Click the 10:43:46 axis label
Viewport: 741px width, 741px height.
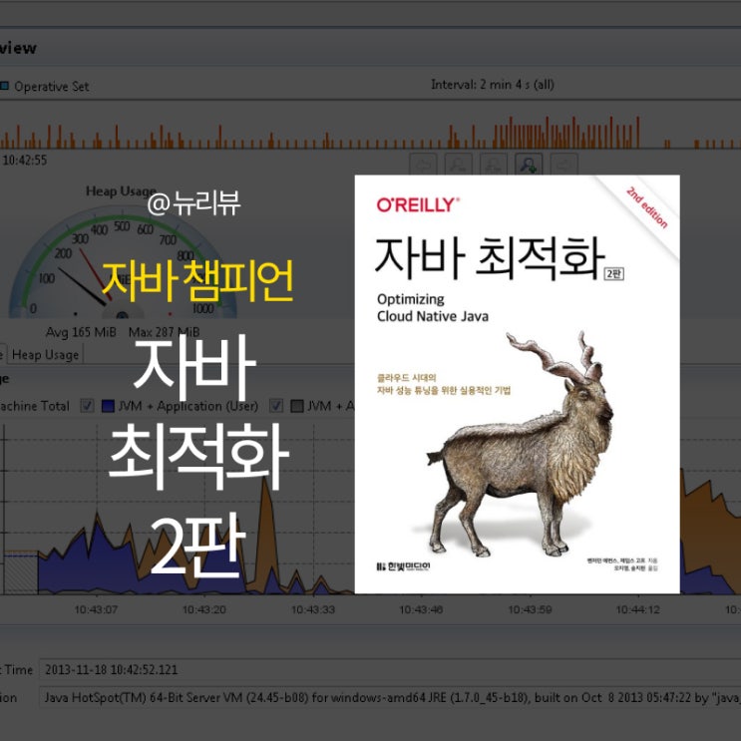[421, 609]
